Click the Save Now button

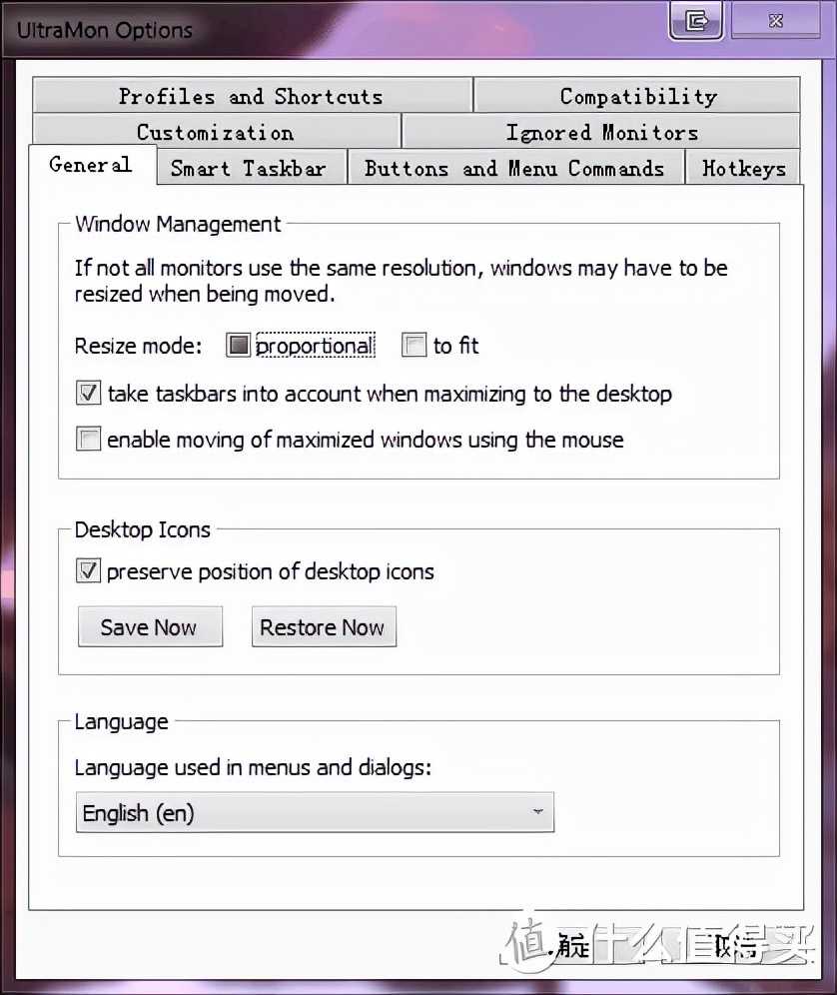coord(150,626)
